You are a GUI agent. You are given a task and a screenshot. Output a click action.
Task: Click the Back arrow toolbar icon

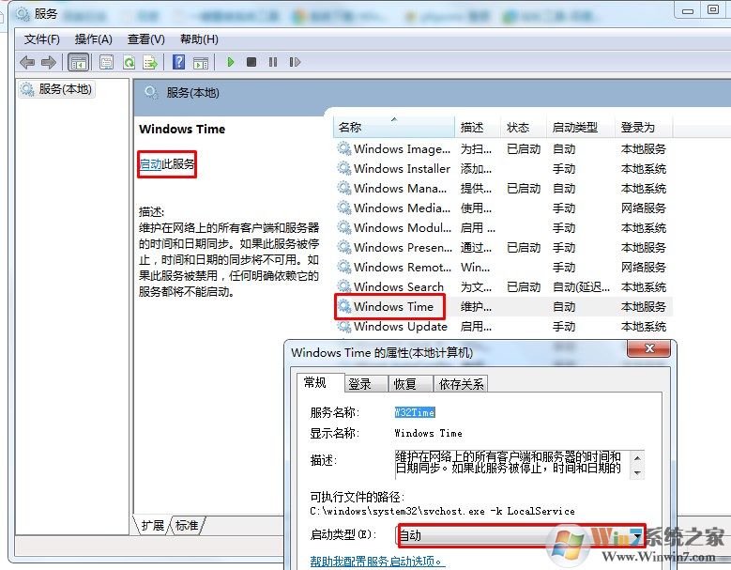pos(27,62)
